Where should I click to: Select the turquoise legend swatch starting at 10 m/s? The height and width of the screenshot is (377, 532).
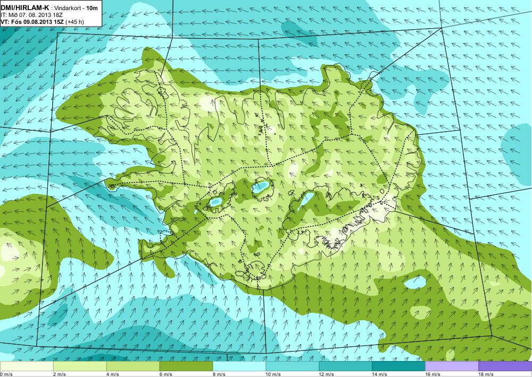[x=292, y=366]
